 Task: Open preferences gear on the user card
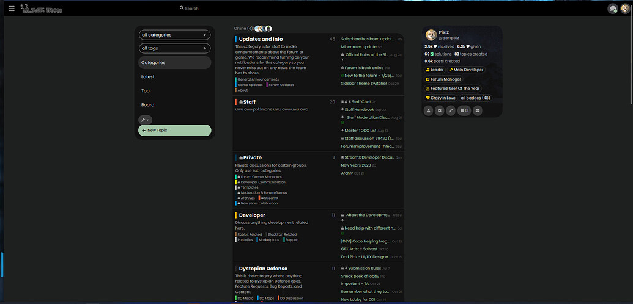(439, 110)
